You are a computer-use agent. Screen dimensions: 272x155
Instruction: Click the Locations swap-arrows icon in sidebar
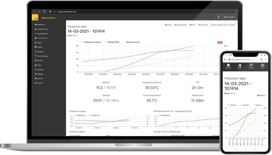pyautogui.click(x=36, y=70)
